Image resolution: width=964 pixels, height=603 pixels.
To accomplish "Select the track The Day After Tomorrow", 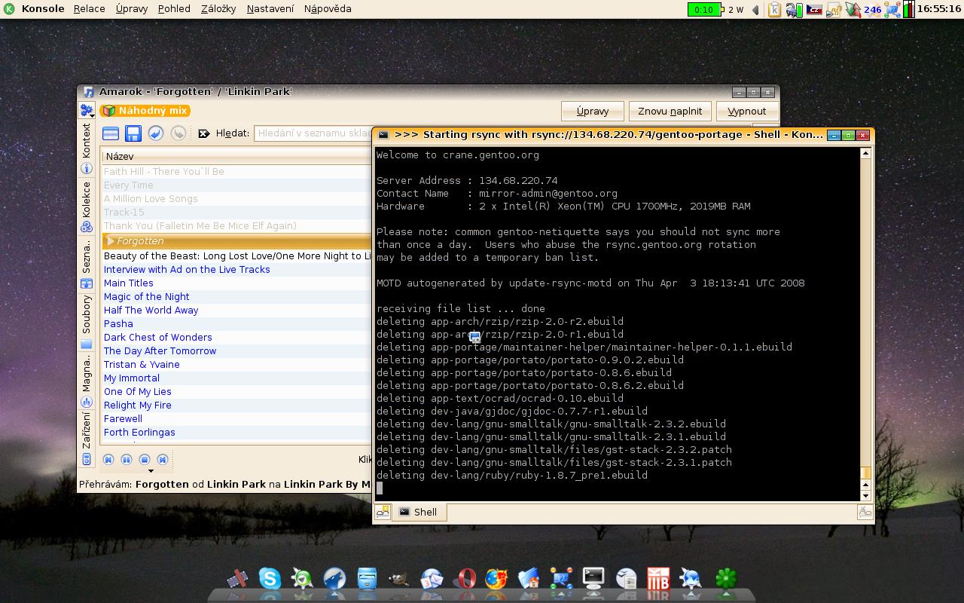I will click(236, 351).
